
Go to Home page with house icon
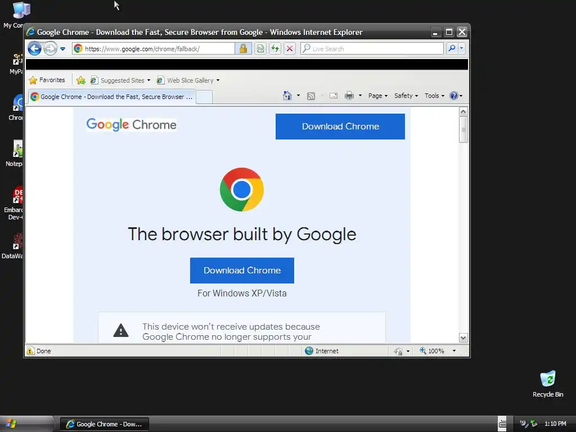287,96
